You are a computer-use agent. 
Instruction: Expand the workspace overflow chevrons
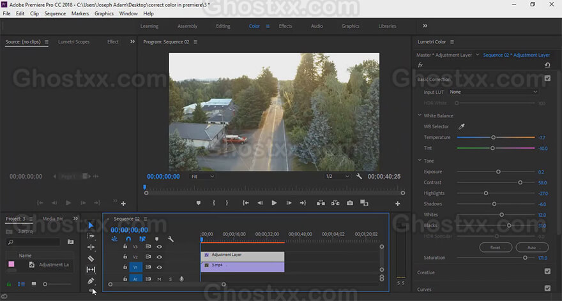425,26
